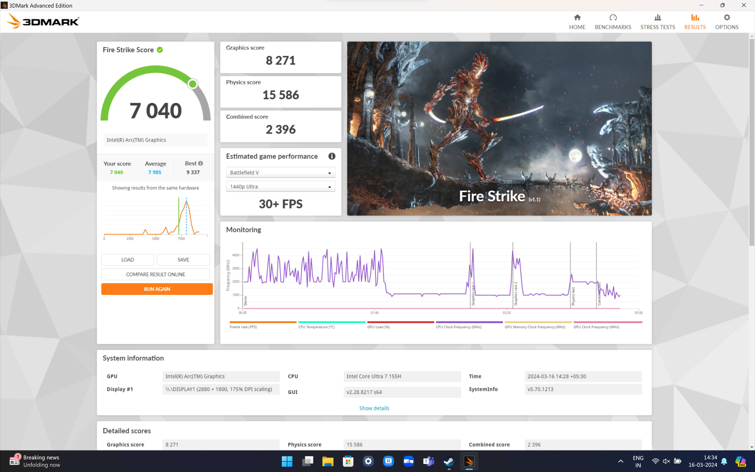Click the score distribution chart
755x472 pixels.
pyautogui.click(x=155, y=218)
